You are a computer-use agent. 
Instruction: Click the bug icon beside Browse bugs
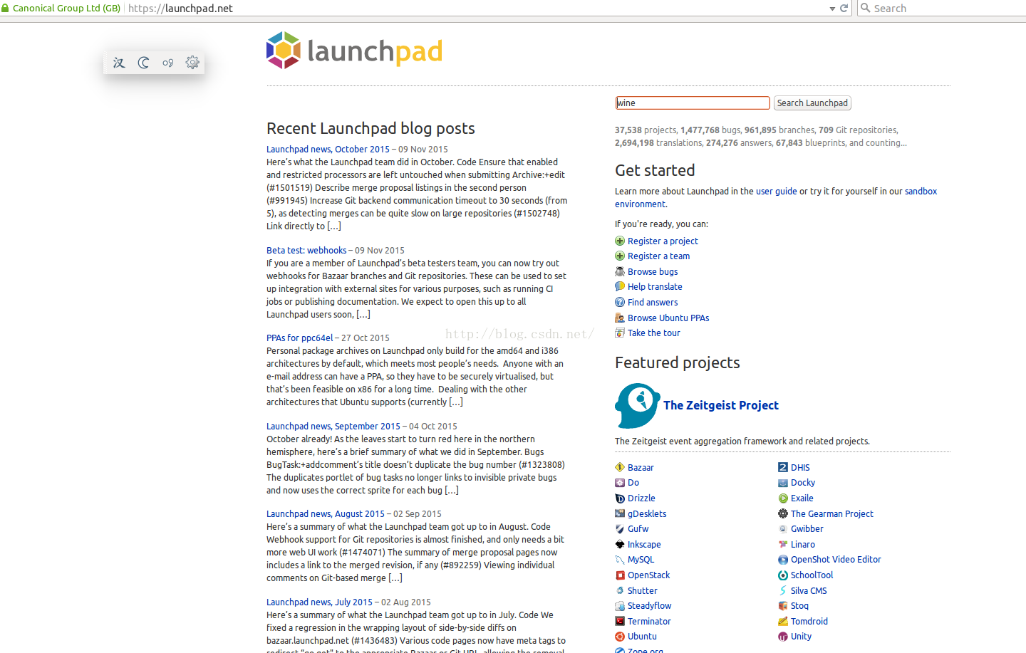620,271
